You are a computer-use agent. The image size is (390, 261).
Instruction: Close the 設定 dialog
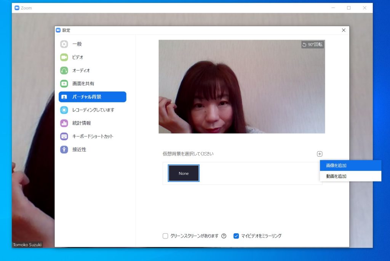pos(344,30)
